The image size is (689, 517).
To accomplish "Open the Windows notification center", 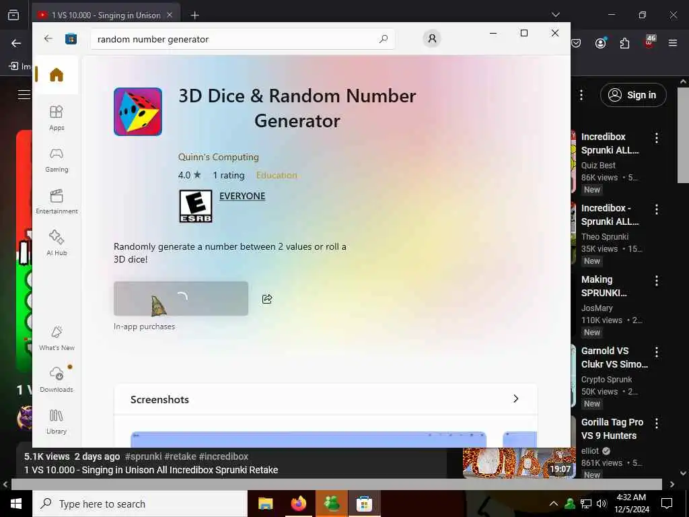I will pyautogui.click(x=667, y=504).
